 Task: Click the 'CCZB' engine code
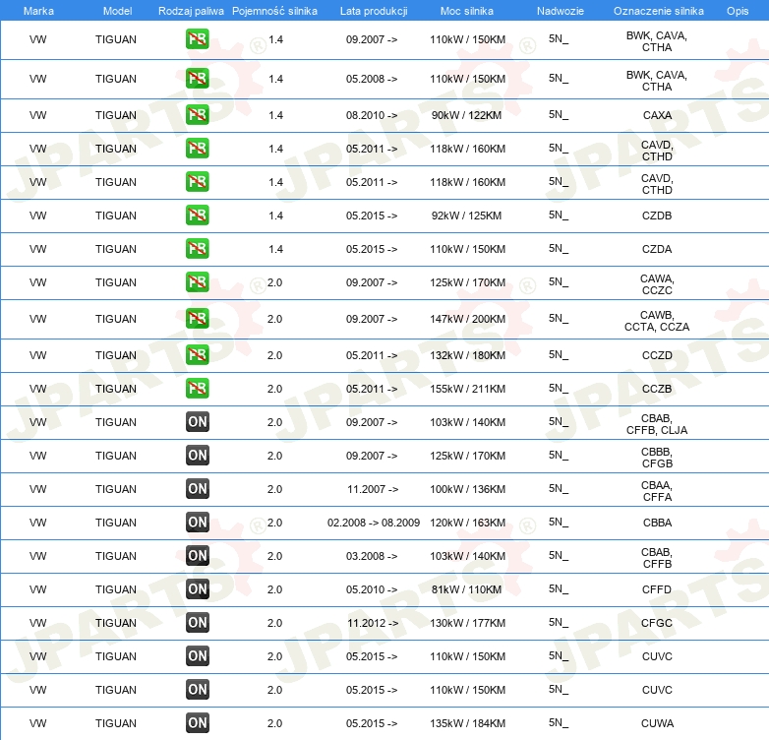pyautogui.click(x=657, y=389)
